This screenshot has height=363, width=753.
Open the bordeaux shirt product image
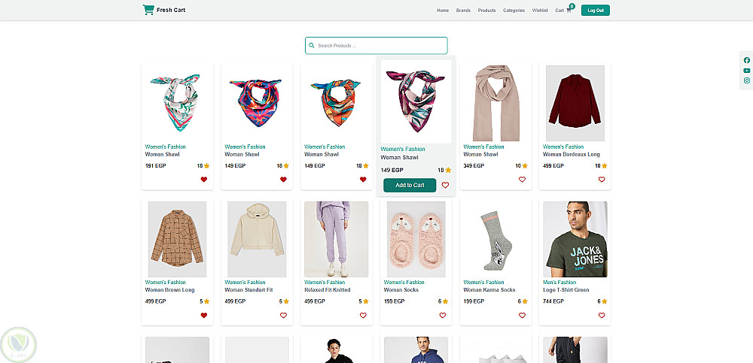coord(575,103)
